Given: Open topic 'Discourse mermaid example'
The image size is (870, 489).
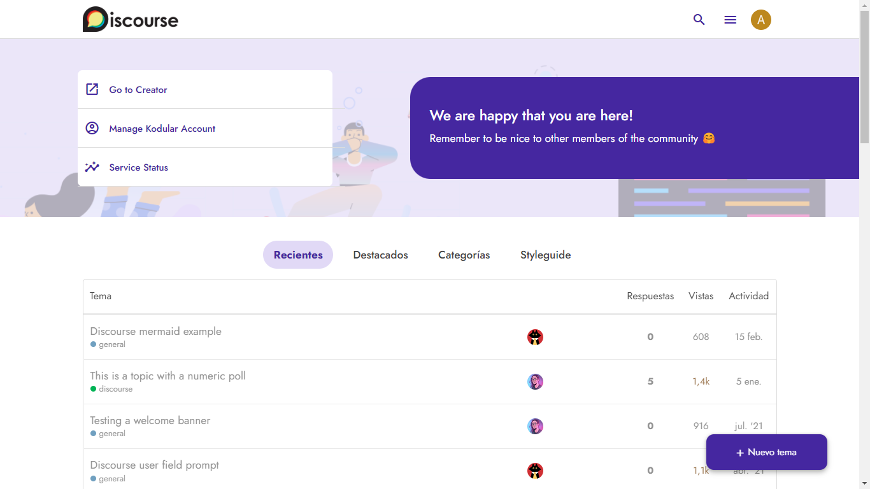Looking at the screenshot, I should coord(155,331).
